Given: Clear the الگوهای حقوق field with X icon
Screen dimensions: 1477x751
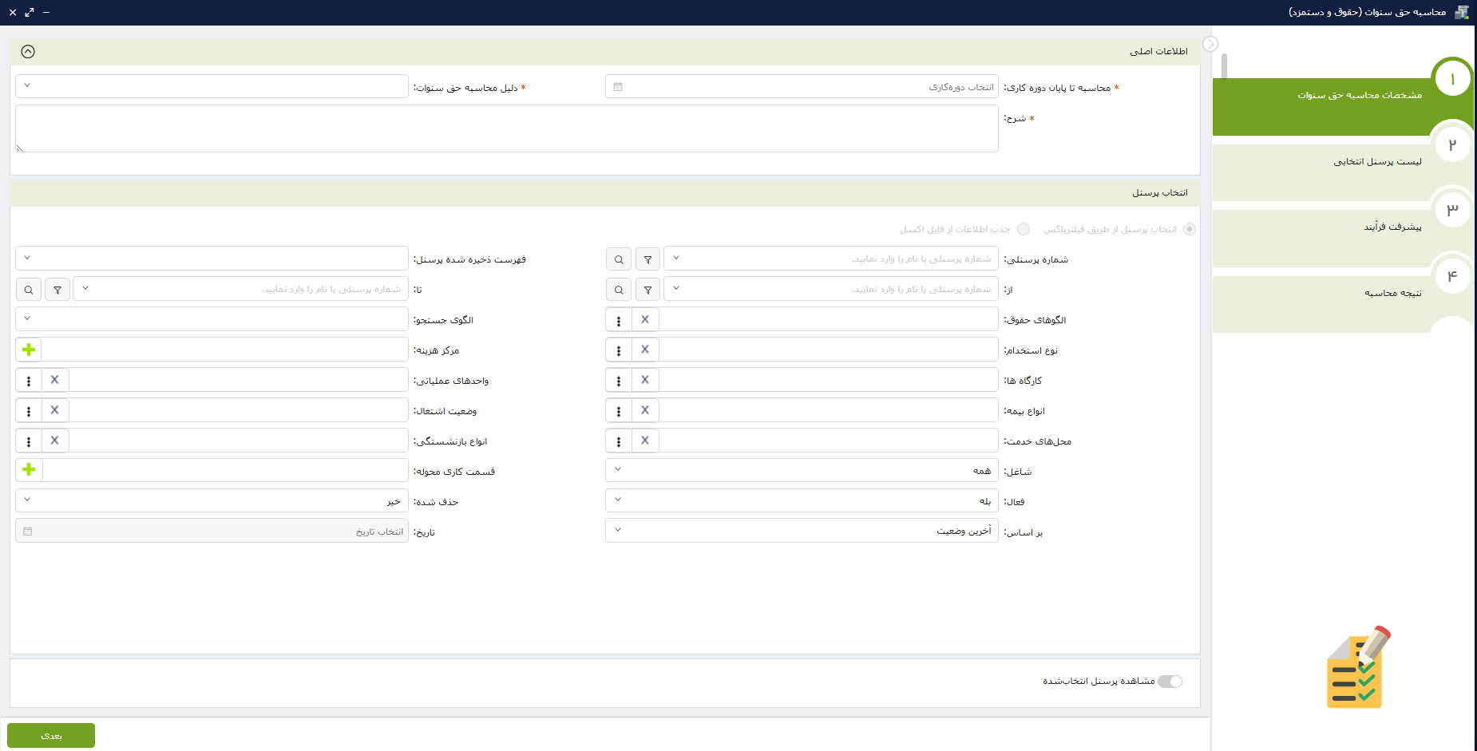Looking at the screenshot, I should [x=645, y=320].
